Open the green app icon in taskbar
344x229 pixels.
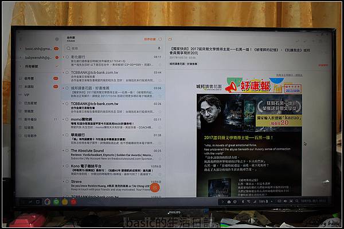click(56, 202)
